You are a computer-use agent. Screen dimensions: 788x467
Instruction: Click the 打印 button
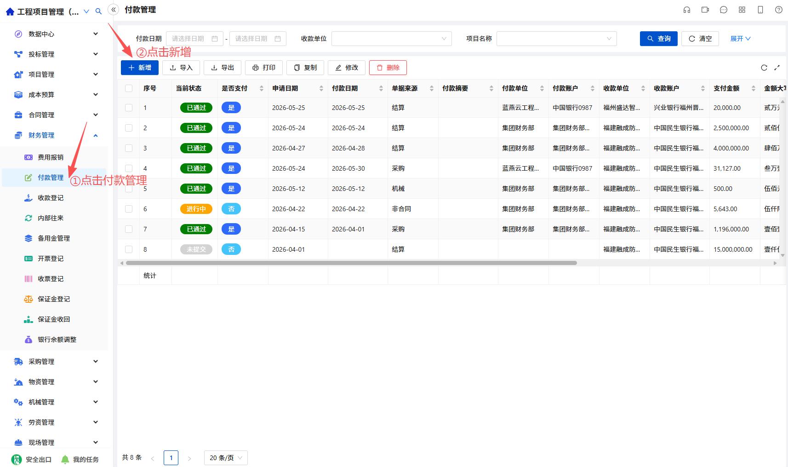pyautogui.click(x=264, y=68)
